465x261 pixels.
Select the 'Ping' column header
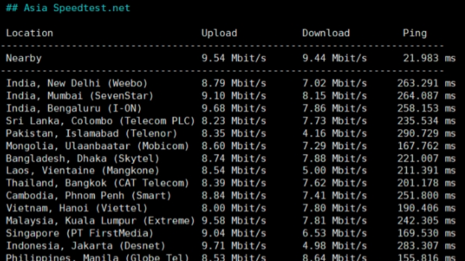(x=415, y=33)
